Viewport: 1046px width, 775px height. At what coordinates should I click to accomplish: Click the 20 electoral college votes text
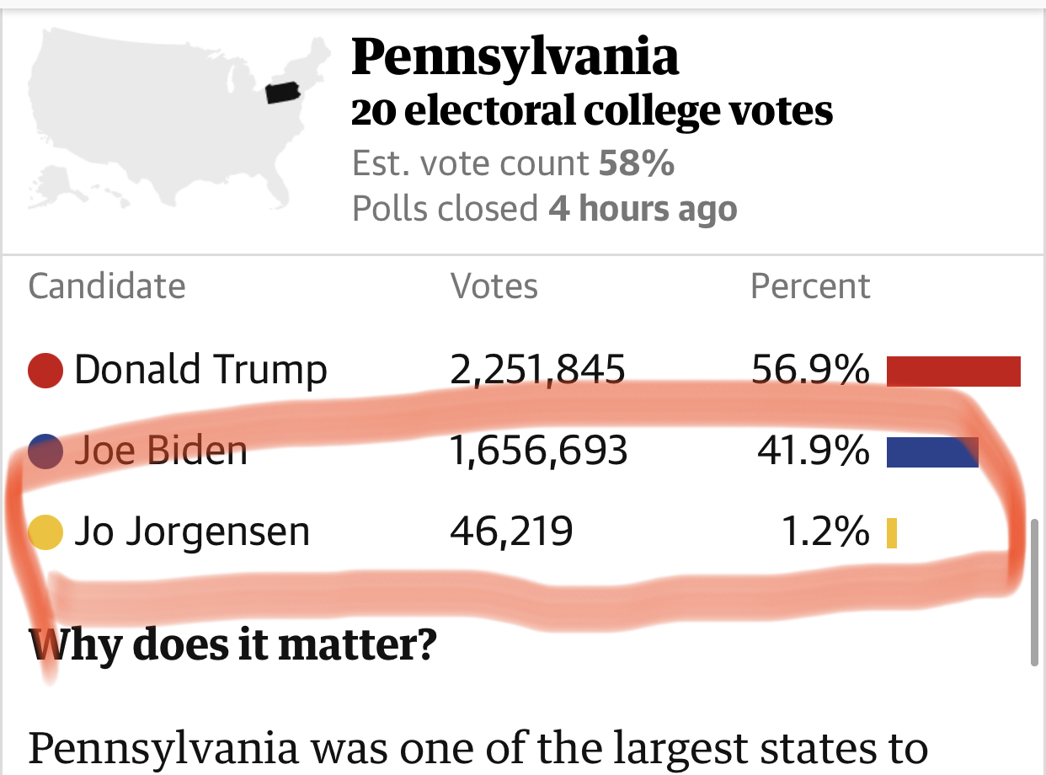point(592,111)
